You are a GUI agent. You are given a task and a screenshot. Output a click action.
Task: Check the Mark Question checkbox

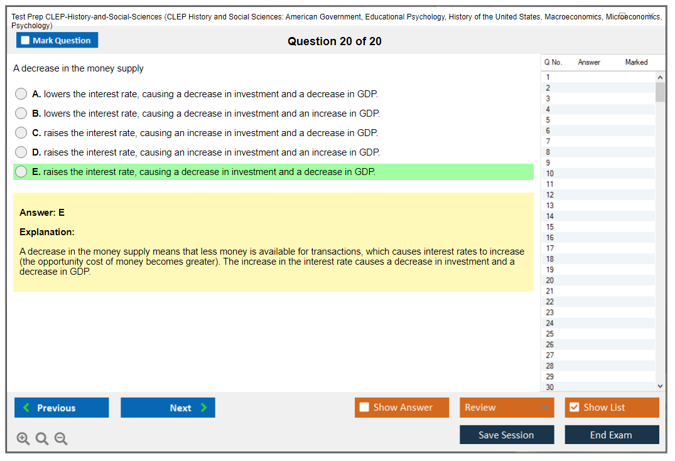pyautogui.click(x=25, y=41)
